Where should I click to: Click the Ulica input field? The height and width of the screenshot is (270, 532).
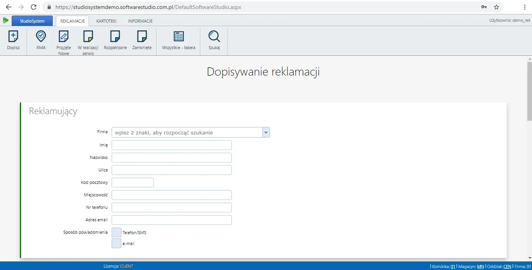(172, 170)
